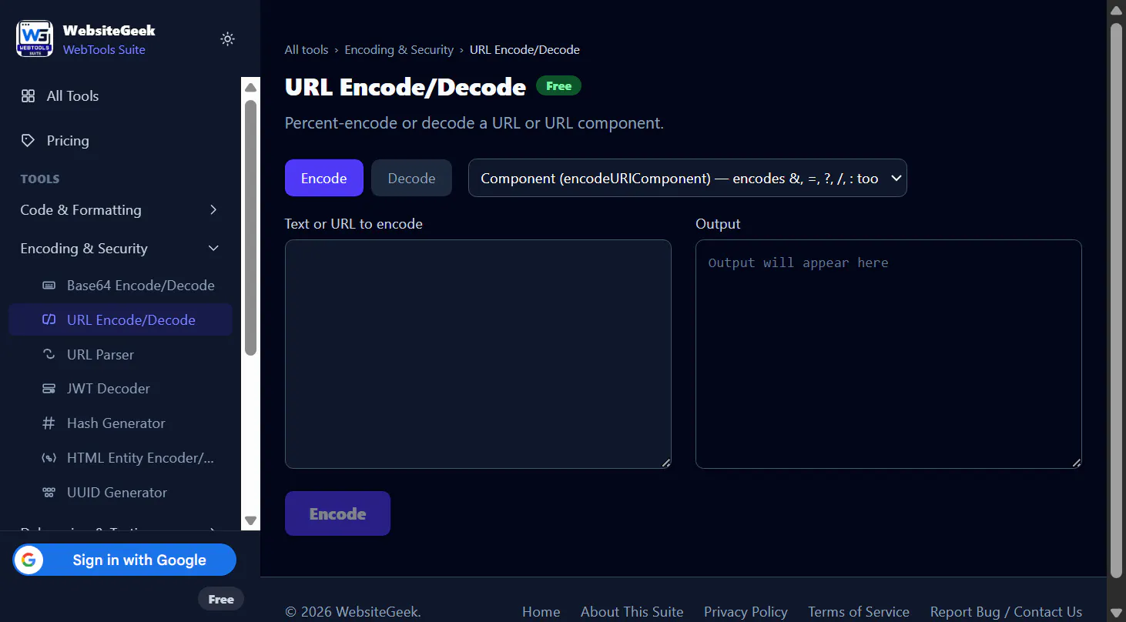Open the Component encoding mode dropdown

687,178
